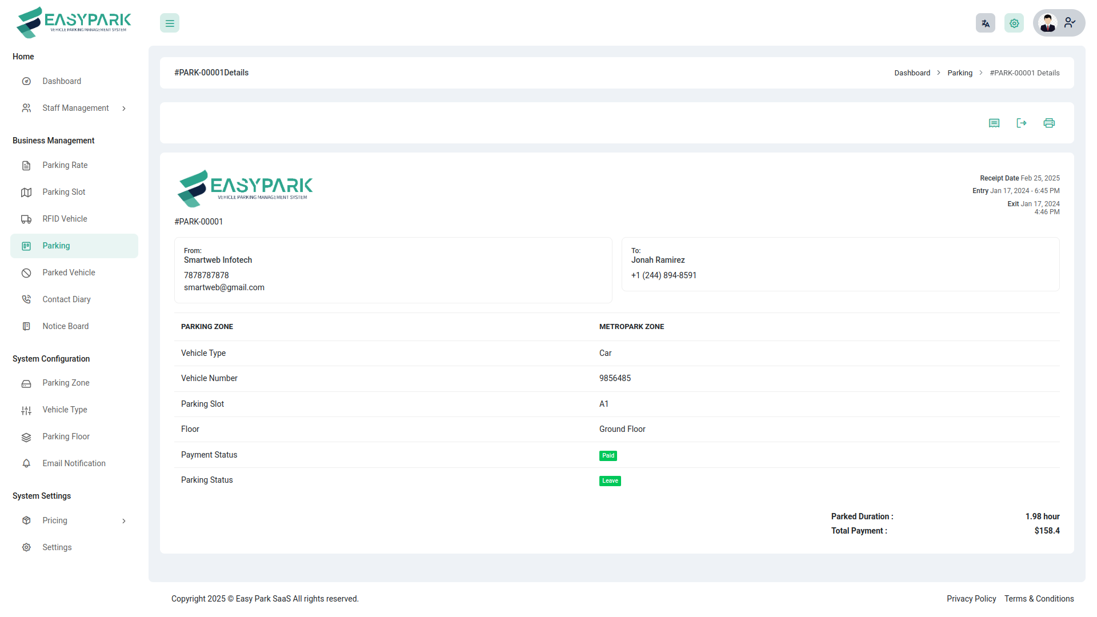
Task: Open the Contact Diary phone icon
Action: pyautogui.click(x=26, y=299)
